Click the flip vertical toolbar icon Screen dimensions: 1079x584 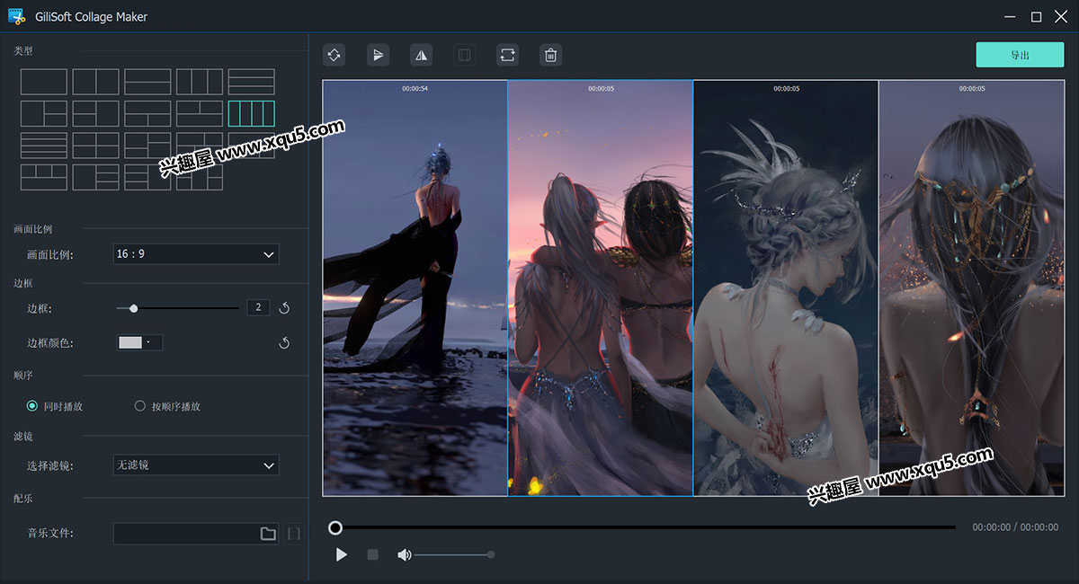[x=378, y=55]
